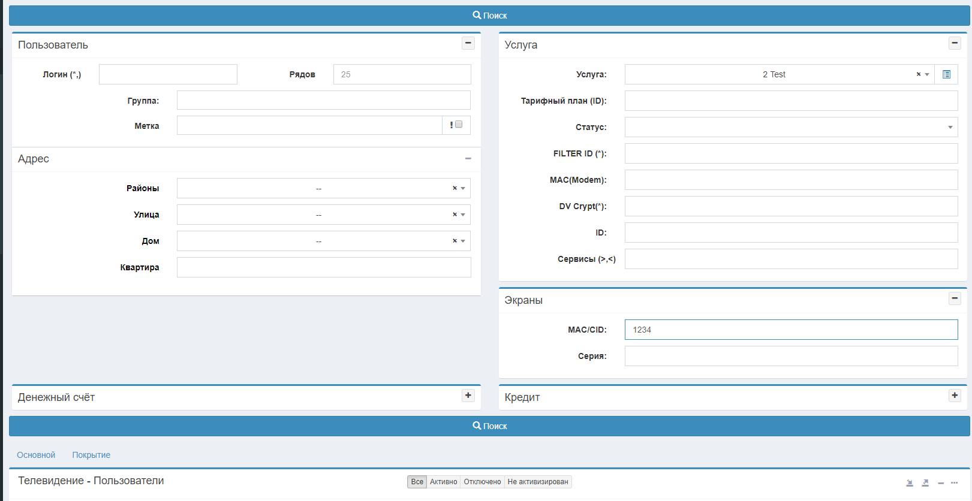Expand the Денежный счёт panel
The width and height of the screenshot is (972, 501).
(468, 396)
